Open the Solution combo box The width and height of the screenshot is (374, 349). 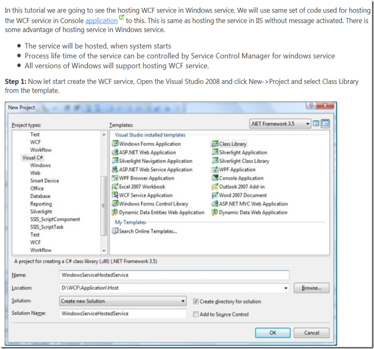click(x=123, y=301)
